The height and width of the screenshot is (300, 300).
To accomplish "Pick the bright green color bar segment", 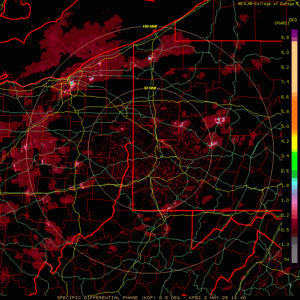I will [x=294, y=161].
